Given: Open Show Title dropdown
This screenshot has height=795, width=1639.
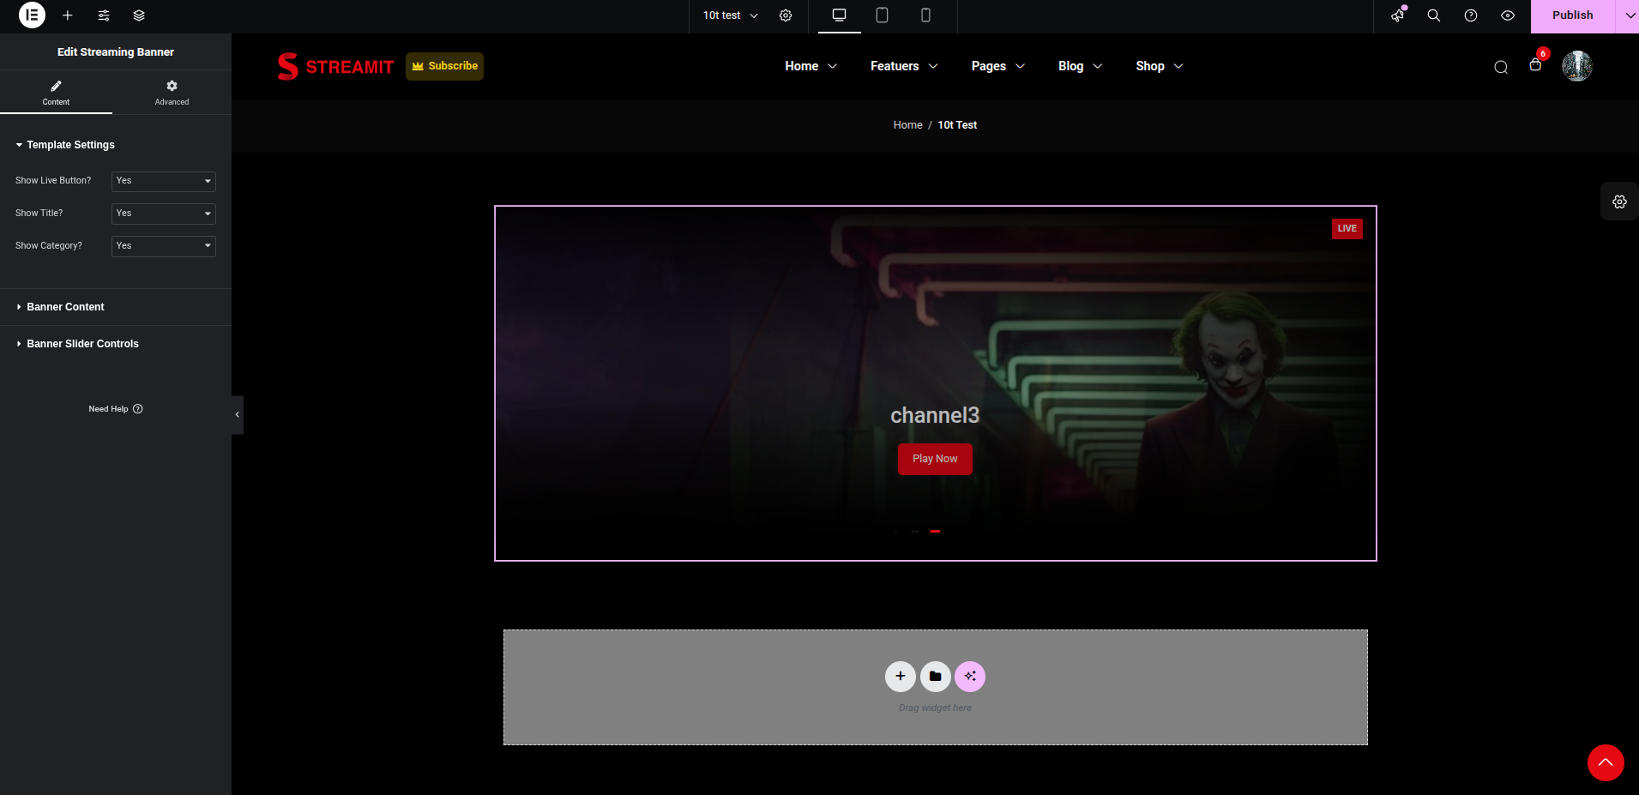Looking at the screenshot, I should click(x=163, y=214).
